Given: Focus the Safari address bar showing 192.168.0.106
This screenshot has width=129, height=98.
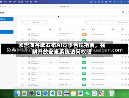Looking at the screenshot, I should point(64,6).
